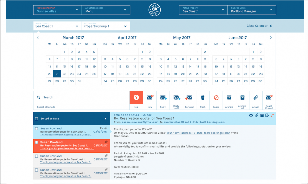Collapse the email view with red arrows icon
Image resolution: width=308 pixels, height=184 pixels.
(272, 115)
